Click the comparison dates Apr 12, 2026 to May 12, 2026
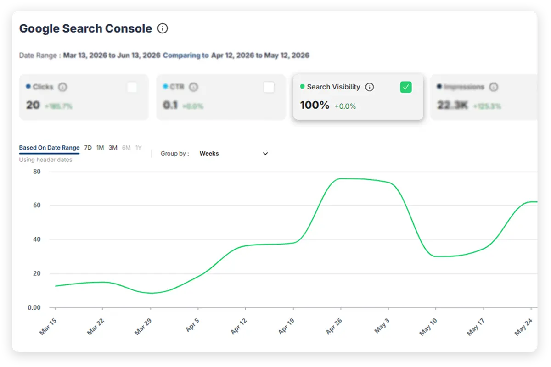The image size is (551, 367). click(x=260, y=56)
